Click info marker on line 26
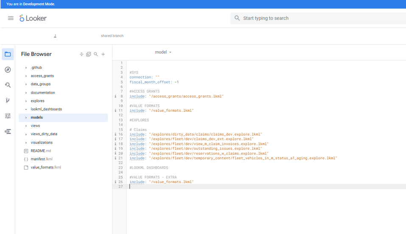Viewport: 406px width, 234px height. click(115, 182)
